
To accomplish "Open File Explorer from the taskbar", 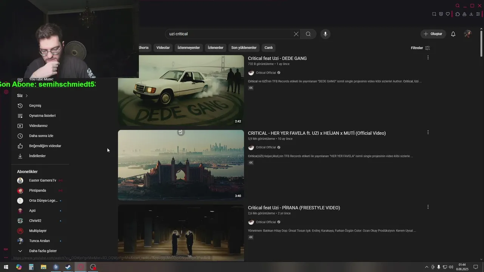I will click(x=43, y=267).
